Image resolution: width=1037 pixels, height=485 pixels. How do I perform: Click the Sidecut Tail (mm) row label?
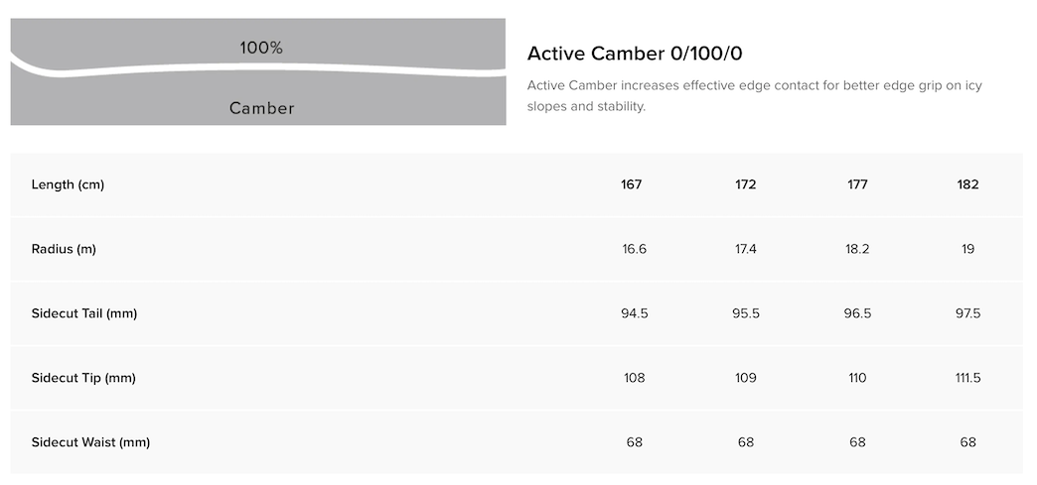[x=84, y=313]
